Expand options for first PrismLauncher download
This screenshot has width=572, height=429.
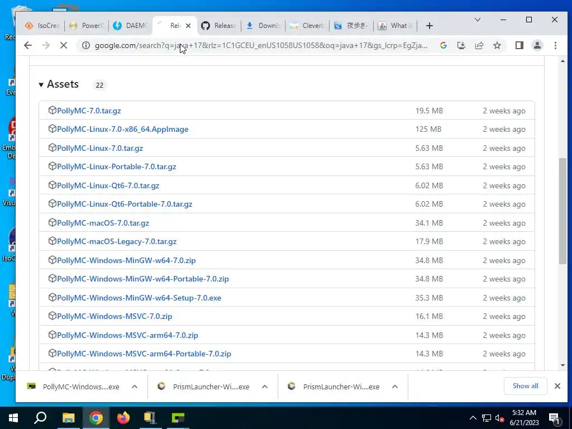click(265, 387)
